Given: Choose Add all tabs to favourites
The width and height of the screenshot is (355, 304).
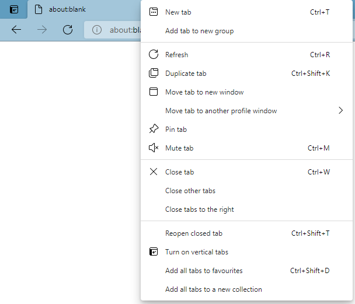Looking at the screenshot, I should [204, 271].
